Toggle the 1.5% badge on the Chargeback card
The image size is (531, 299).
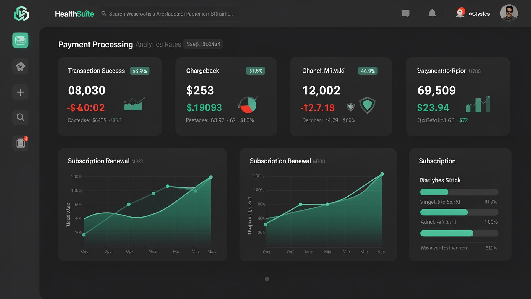256,71
